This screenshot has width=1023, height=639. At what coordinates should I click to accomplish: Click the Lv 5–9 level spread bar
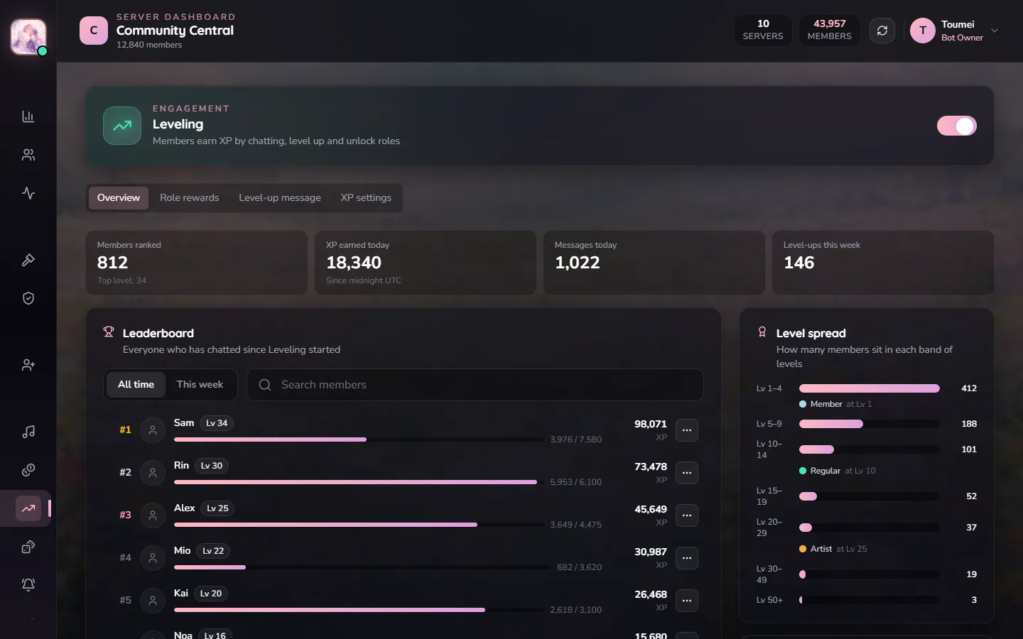(870, 424)
